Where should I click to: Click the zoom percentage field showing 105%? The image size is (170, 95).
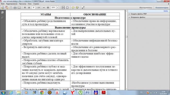[53, 8]
